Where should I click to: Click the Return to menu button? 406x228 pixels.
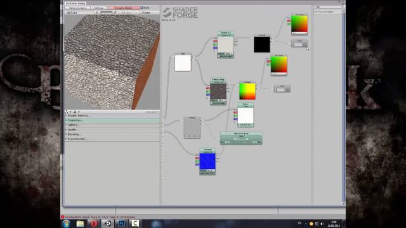(x=78, y=8)
